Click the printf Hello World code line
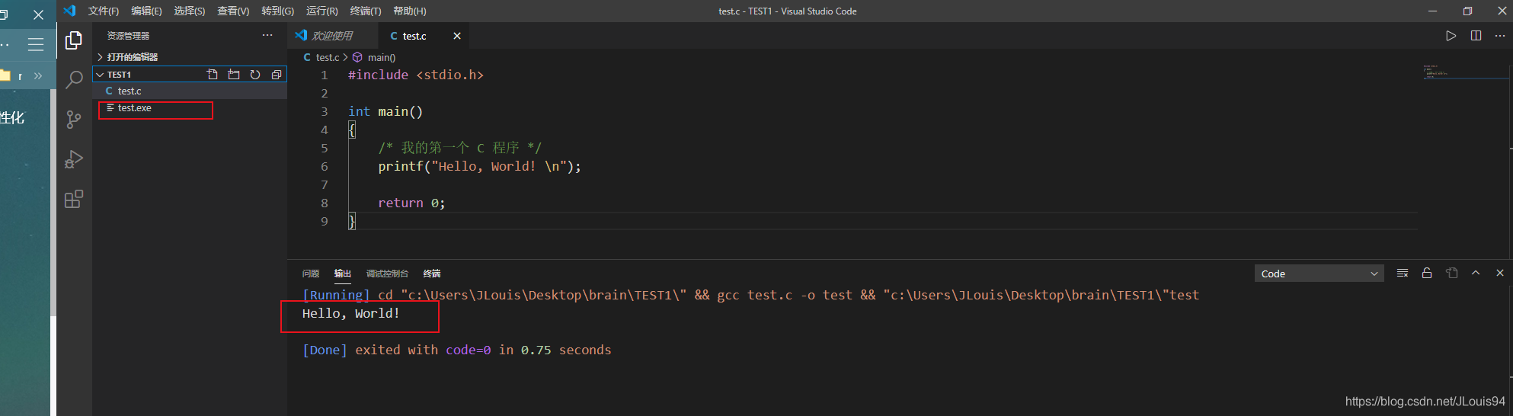Image resolution: width=1513 pixels, height=416 pixels. (479, 166)
